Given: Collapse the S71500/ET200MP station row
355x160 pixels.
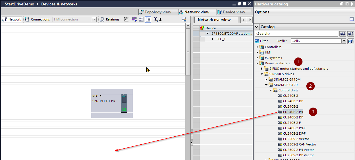Looking at the screenshot, I should click(x=207, y=34).
